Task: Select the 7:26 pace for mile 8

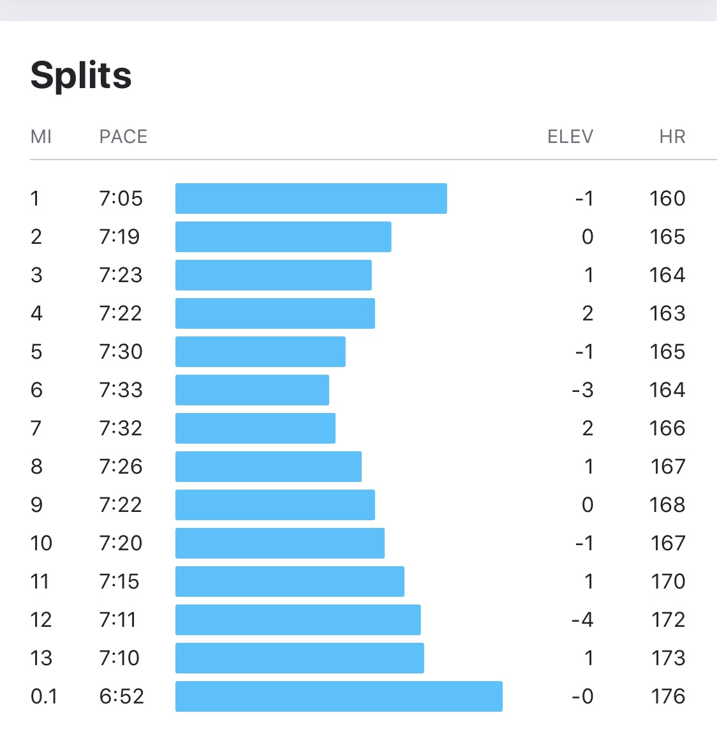Action: [121, 467]
